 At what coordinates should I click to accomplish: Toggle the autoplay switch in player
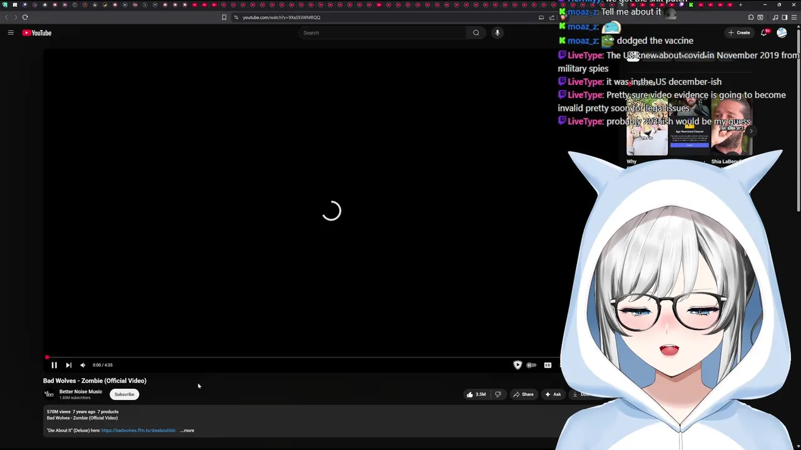point(531,365)
